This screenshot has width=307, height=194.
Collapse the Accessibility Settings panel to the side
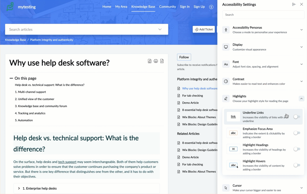pyautogui.click(x=294, y=5)
